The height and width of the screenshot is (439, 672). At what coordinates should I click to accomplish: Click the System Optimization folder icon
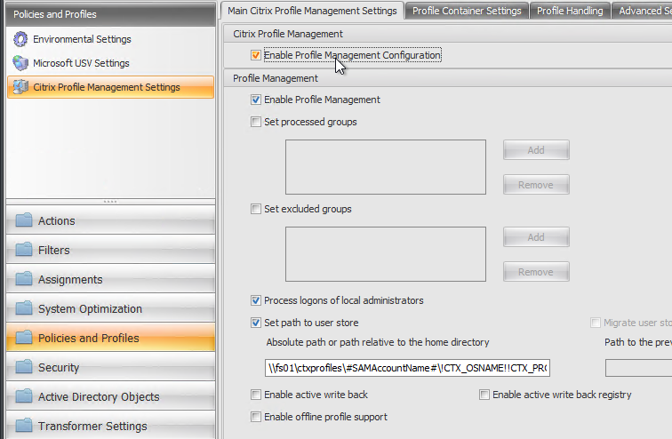pos(24,308)
